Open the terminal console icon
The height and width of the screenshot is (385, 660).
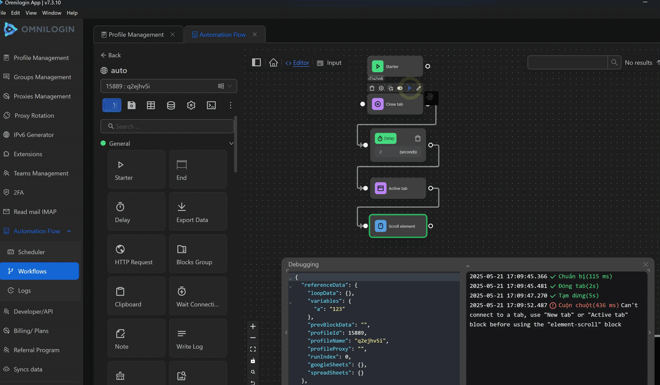211,105
